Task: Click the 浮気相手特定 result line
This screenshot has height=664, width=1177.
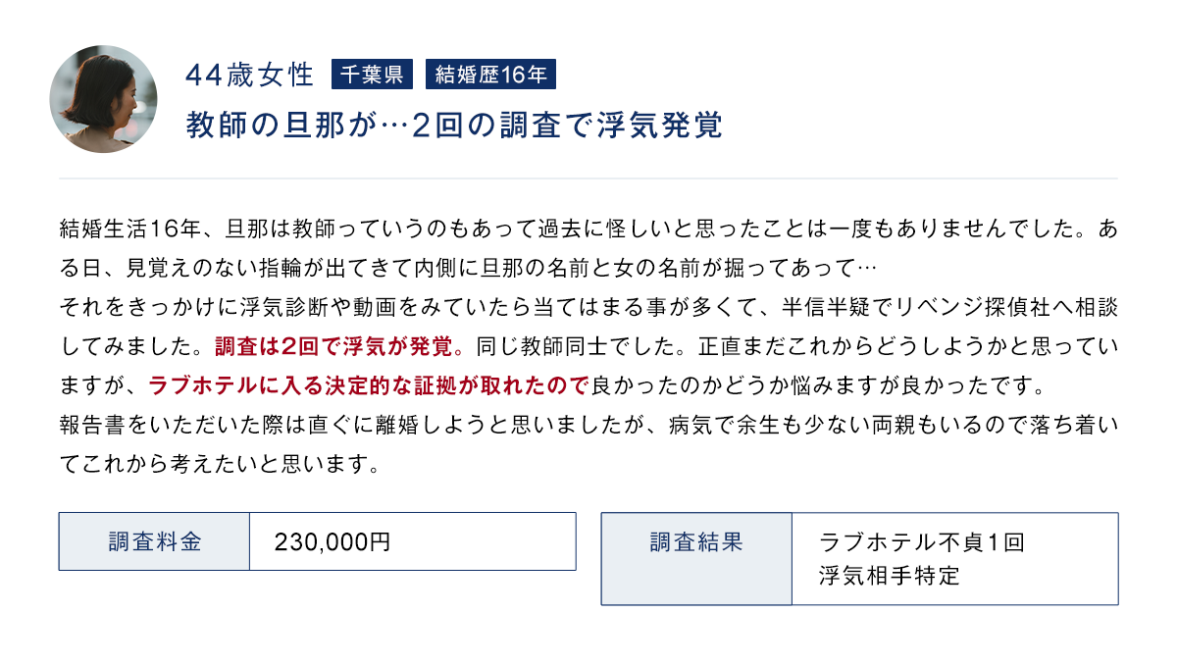Action: (890, 576)
